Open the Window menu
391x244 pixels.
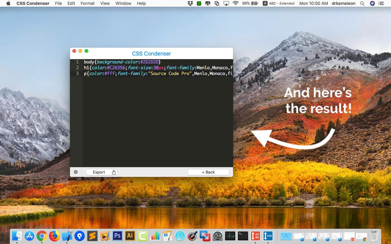click(123, 3)
